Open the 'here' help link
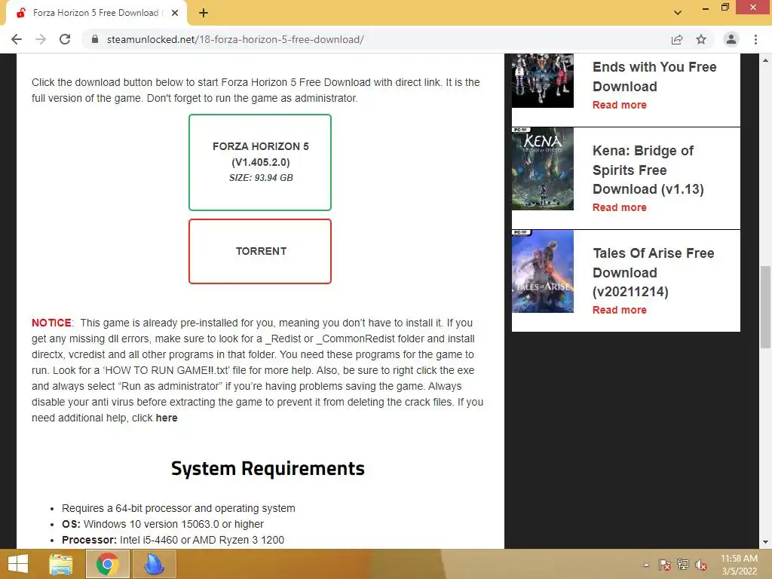The width and height of the screenshot is (772, 579). [167, 418]
